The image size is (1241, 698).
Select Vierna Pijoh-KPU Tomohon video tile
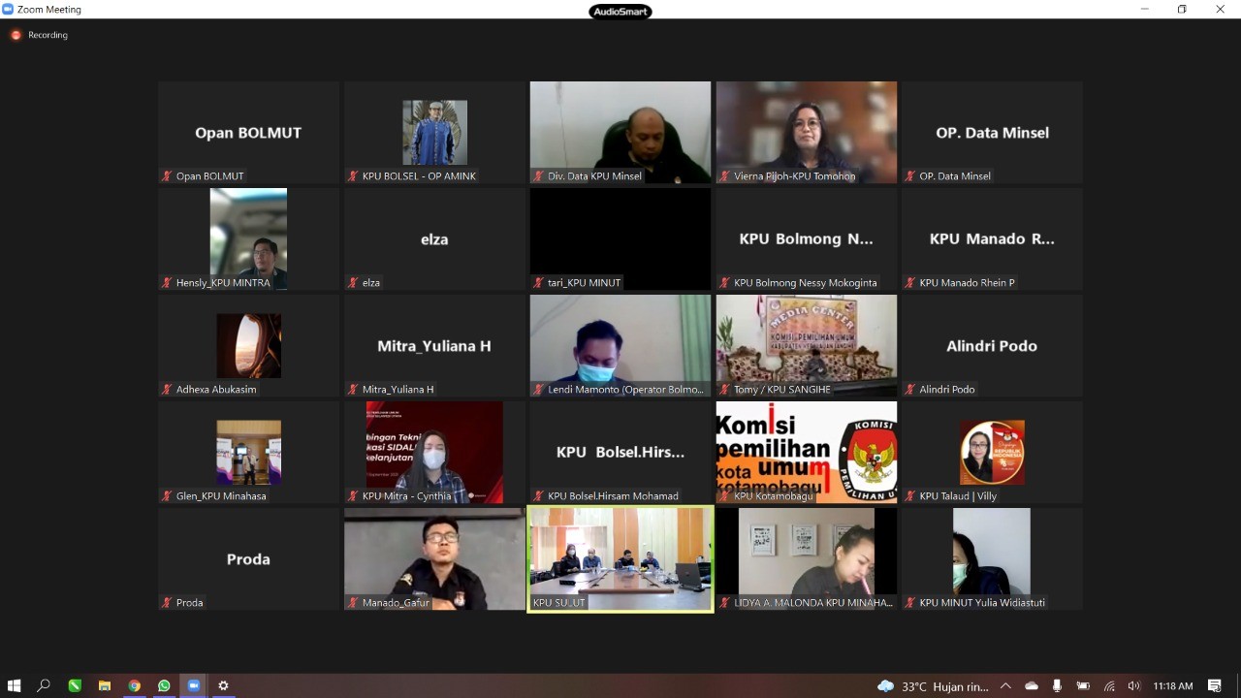click(806, 132)
